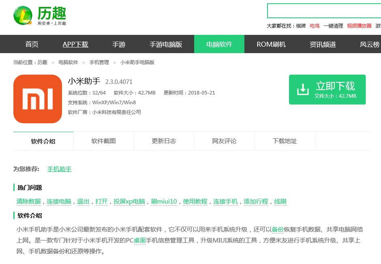
Task: Open the 清除数据 hot question link
Action: (x=28, y=202)
